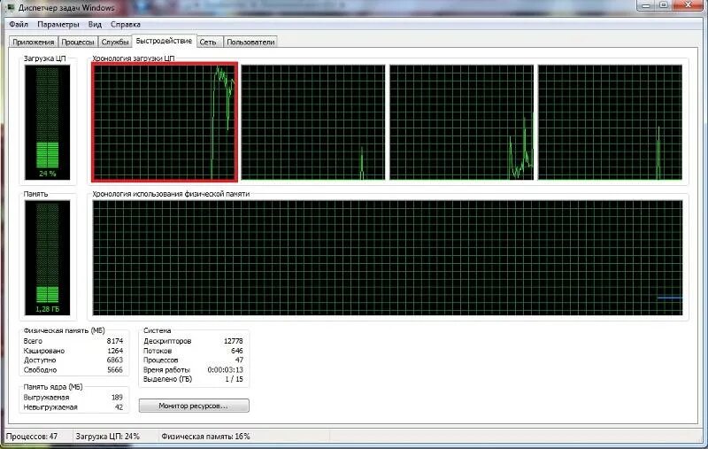Click the Процессов value 47 in Система
This screenshot has height=449, width=708.
click(239, 360)
